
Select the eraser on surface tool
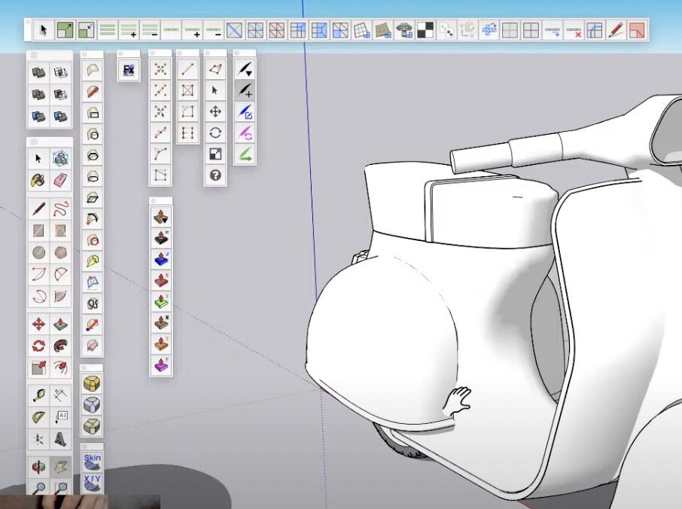click(x=92, y=346)
